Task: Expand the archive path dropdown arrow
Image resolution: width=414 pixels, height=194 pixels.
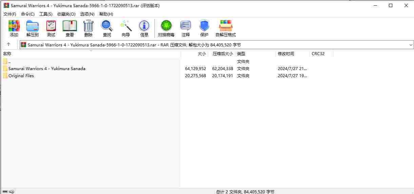Action: [x=411, y=45]
